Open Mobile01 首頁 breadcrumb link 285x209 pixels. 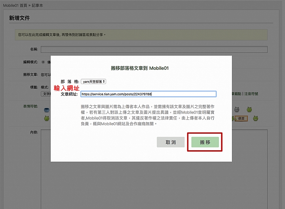click(x=15, y=6)
